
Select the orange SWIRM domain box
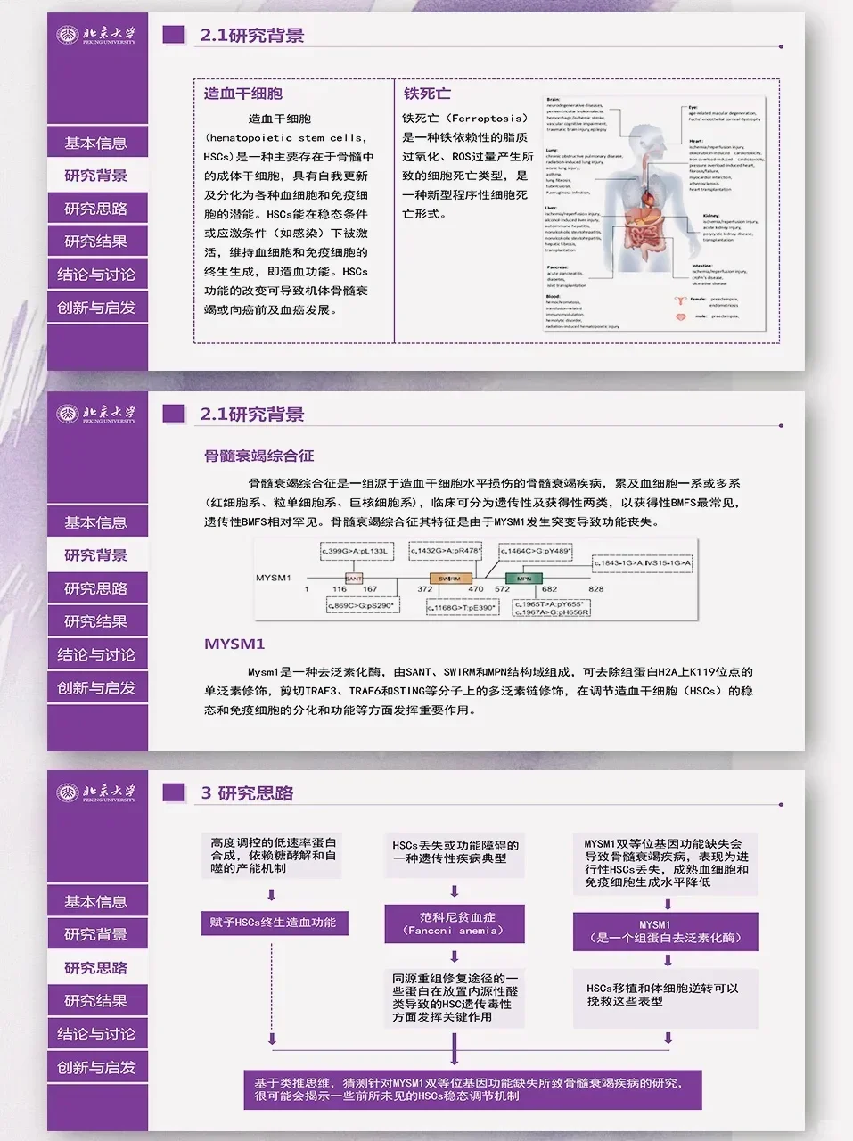[x=450, y=578]
